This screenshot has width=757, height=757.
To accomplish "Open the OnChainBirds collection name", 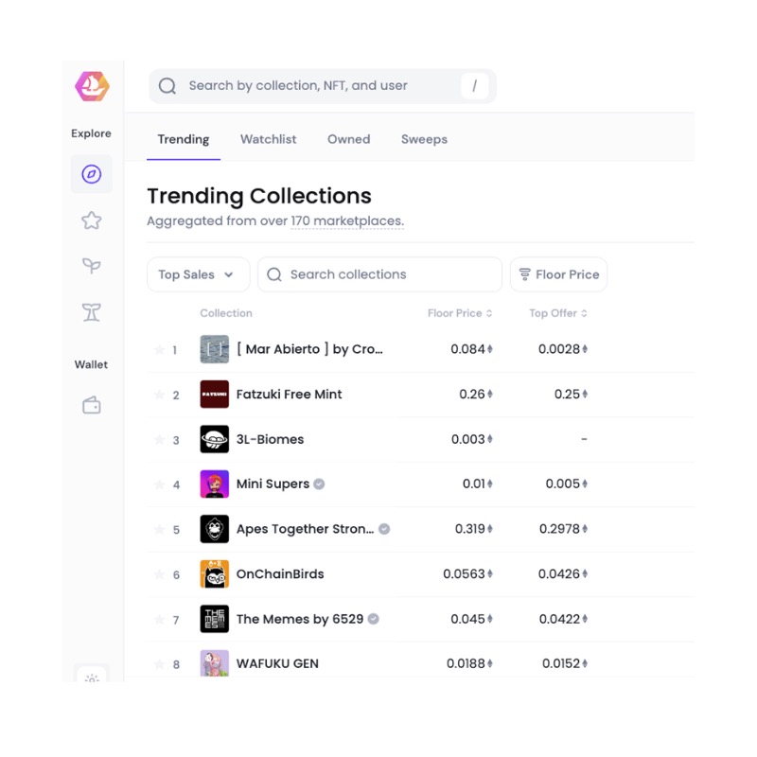I will click(280, 574).
